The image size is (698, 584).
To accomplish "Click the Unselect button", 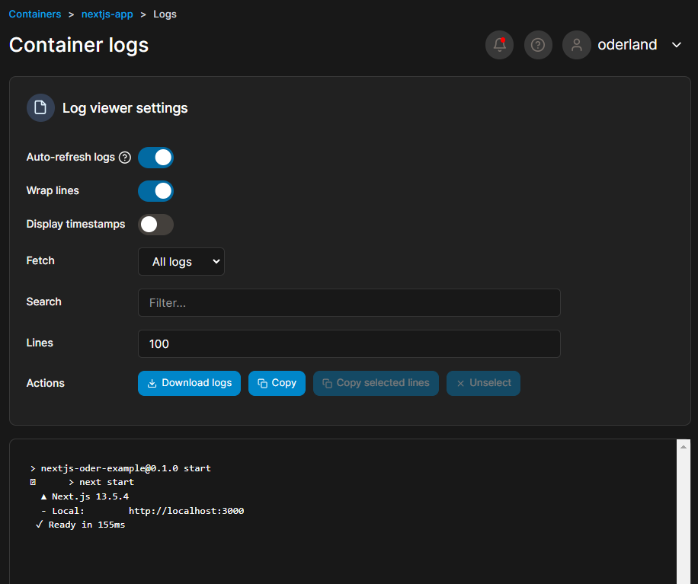I will coord(483,383).
